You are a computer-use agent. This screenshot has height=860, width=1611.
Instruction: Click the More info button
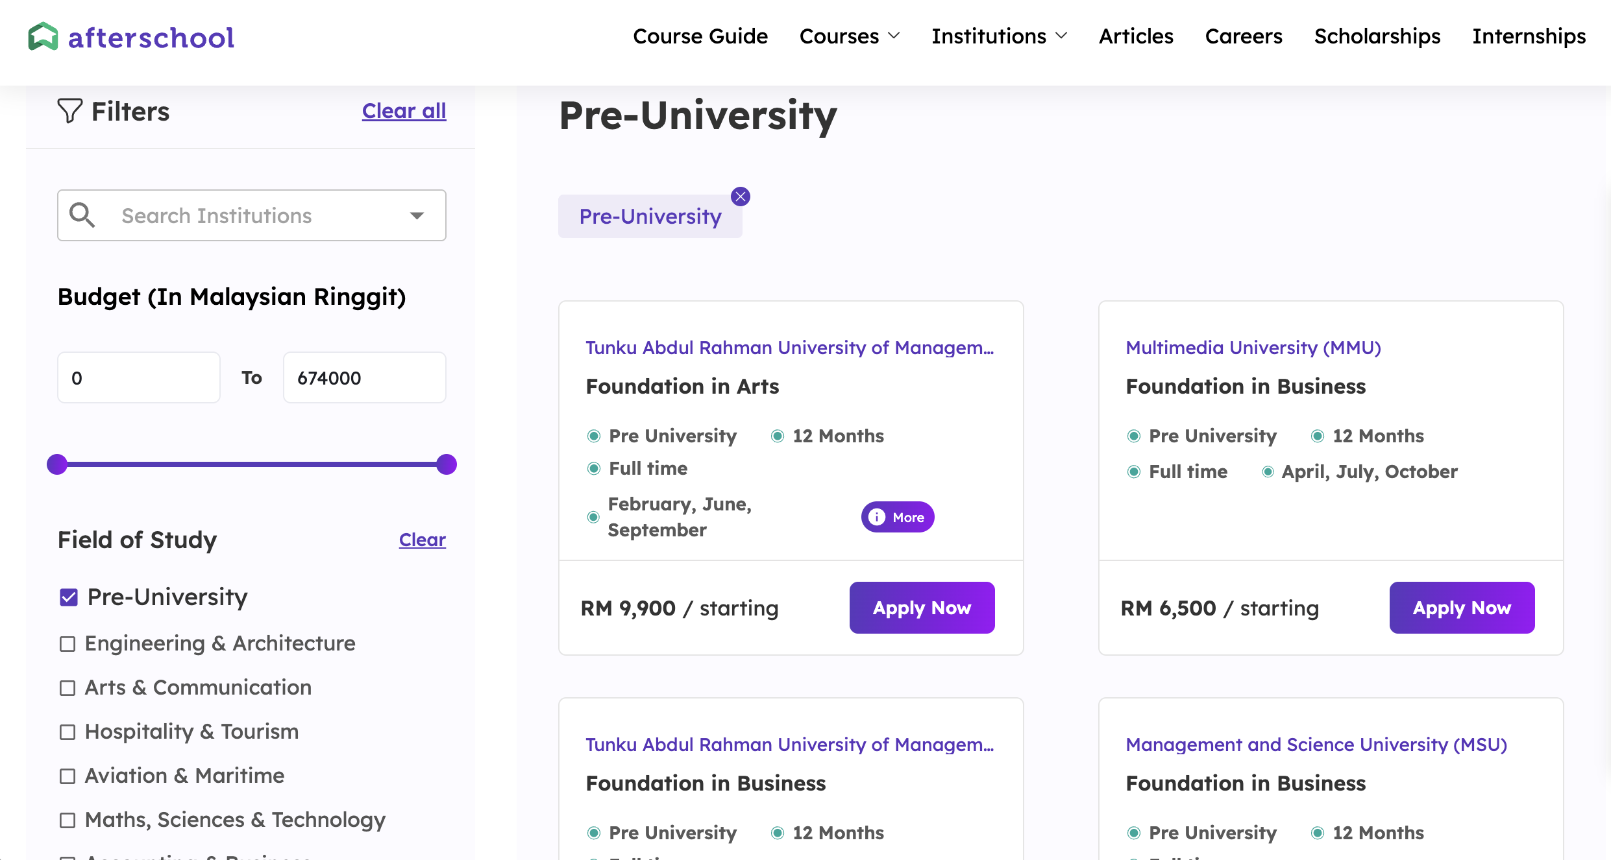pos(898,517)
